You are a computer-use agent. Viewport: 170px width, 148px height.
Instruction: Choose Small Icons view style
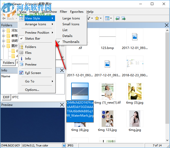pos(71,24)
